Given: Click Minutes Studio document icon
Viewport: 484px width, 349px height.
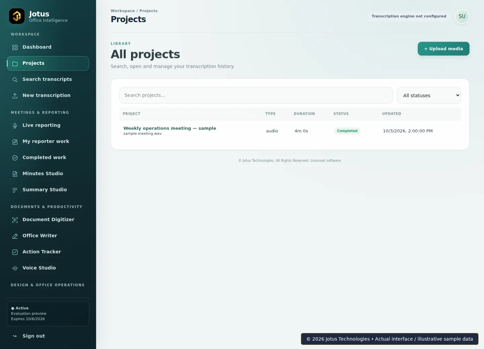Looking at the screenshot, I should [x=15, y=174].
